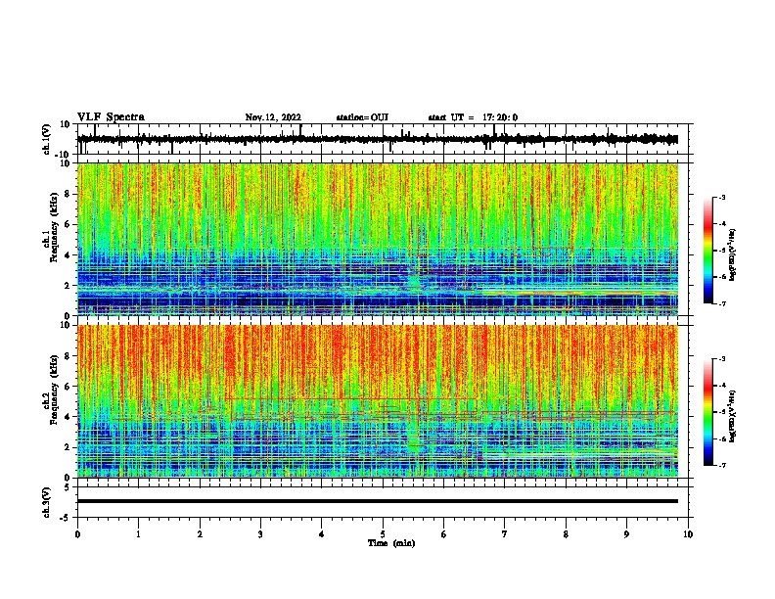
Task: Click the "6" kHz tick on ch.2 spectrogram axis
Action: (x=68, y=386)
